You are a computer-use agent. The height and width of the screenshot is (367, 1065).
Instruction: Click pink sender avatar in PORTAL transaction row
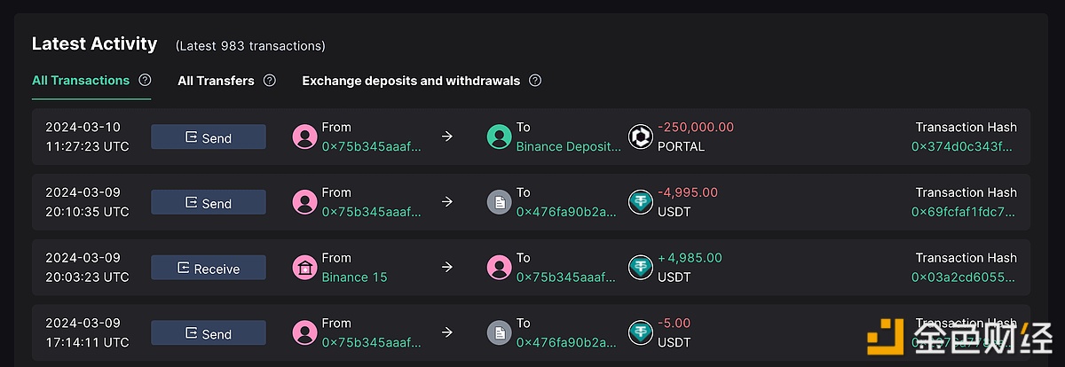pyautogui.click(x=305, y=137)
